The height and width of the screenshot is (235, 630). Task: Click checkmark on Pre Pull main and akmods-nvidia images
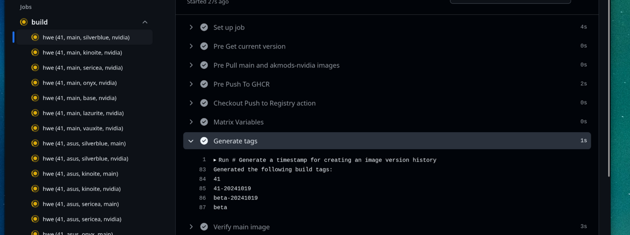click(x=204, y=65)
